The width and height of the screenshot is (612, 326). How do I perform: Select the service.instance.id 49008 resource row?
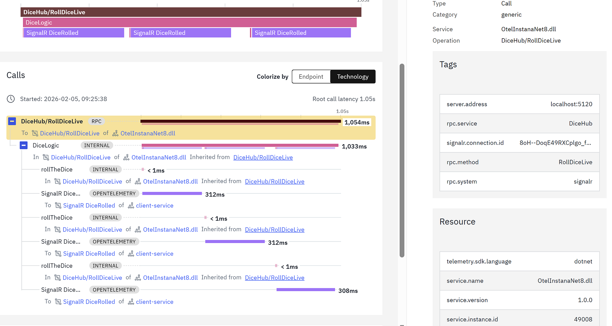pos(519,318)
